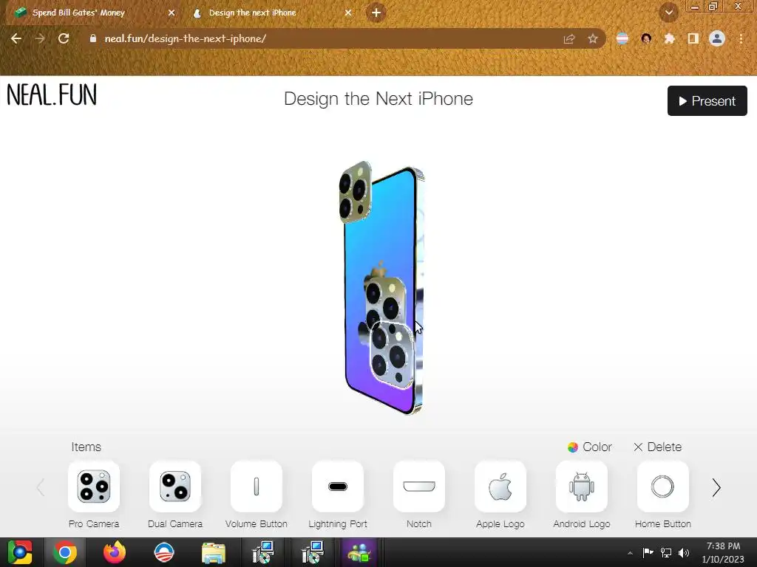The image size is (757, 567).
Task: Open the Color picker
Action: coord(589,447)
